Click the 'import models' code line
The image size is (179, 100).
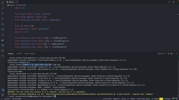[x=22, y=32]
